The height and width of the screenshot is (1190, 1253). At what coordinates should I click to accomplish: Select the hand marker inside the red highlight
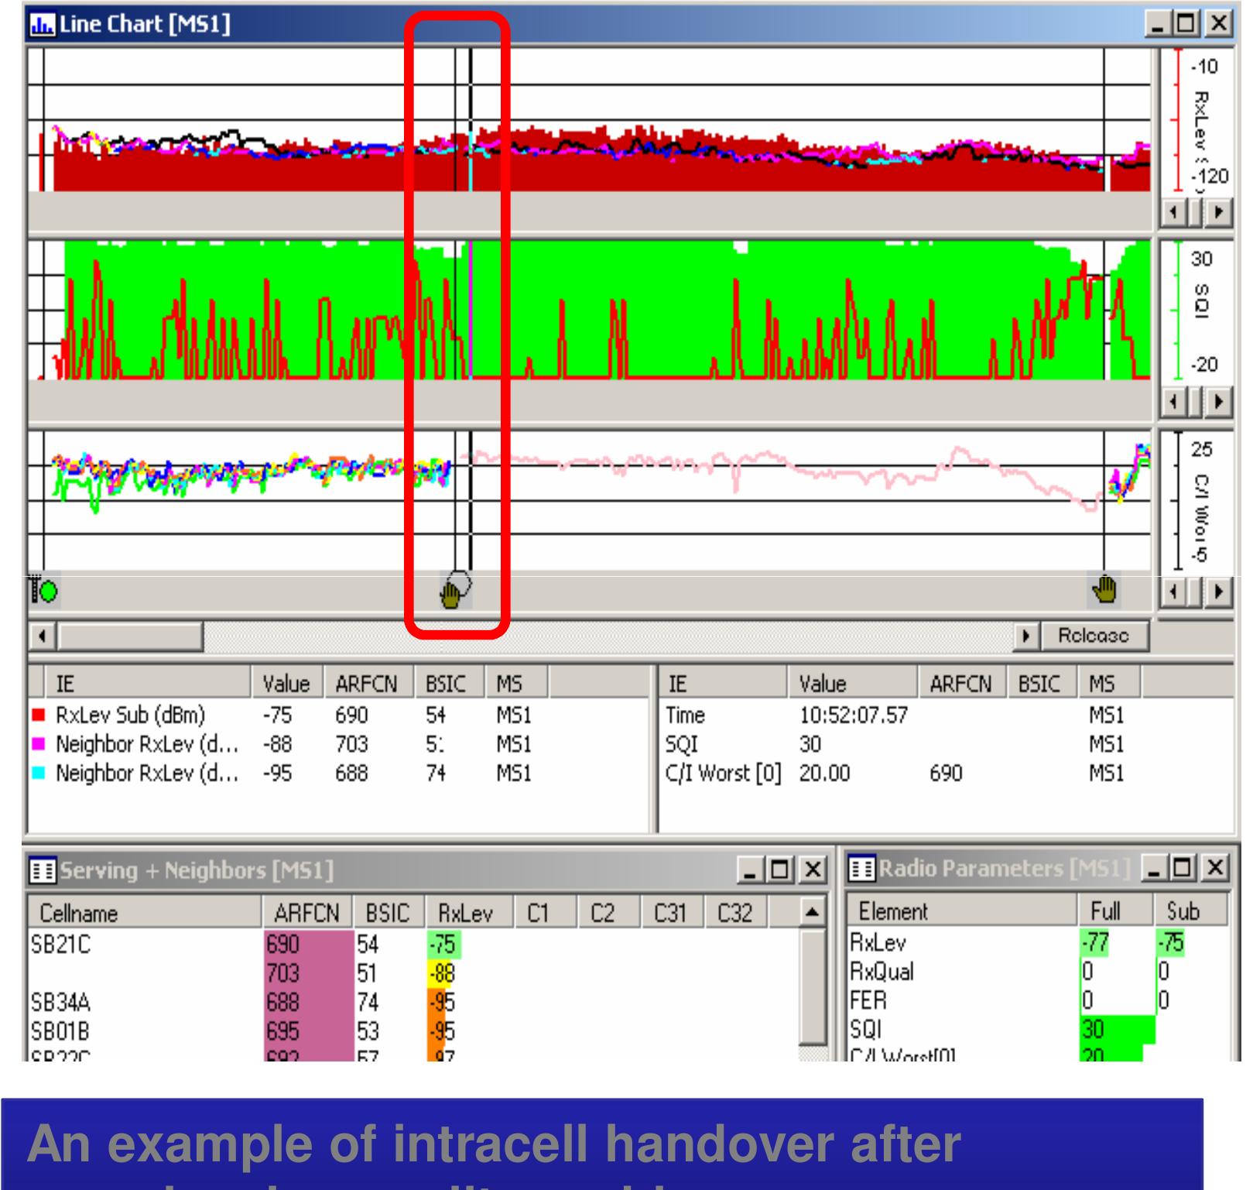[452, 593]
